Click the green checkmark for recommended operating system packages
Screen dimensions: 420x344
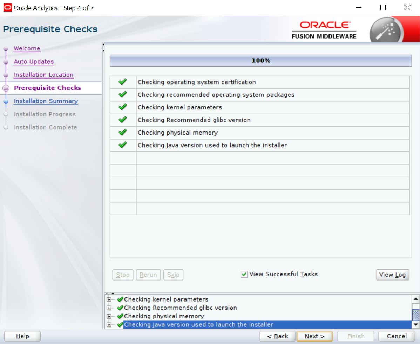coord(123,94)
